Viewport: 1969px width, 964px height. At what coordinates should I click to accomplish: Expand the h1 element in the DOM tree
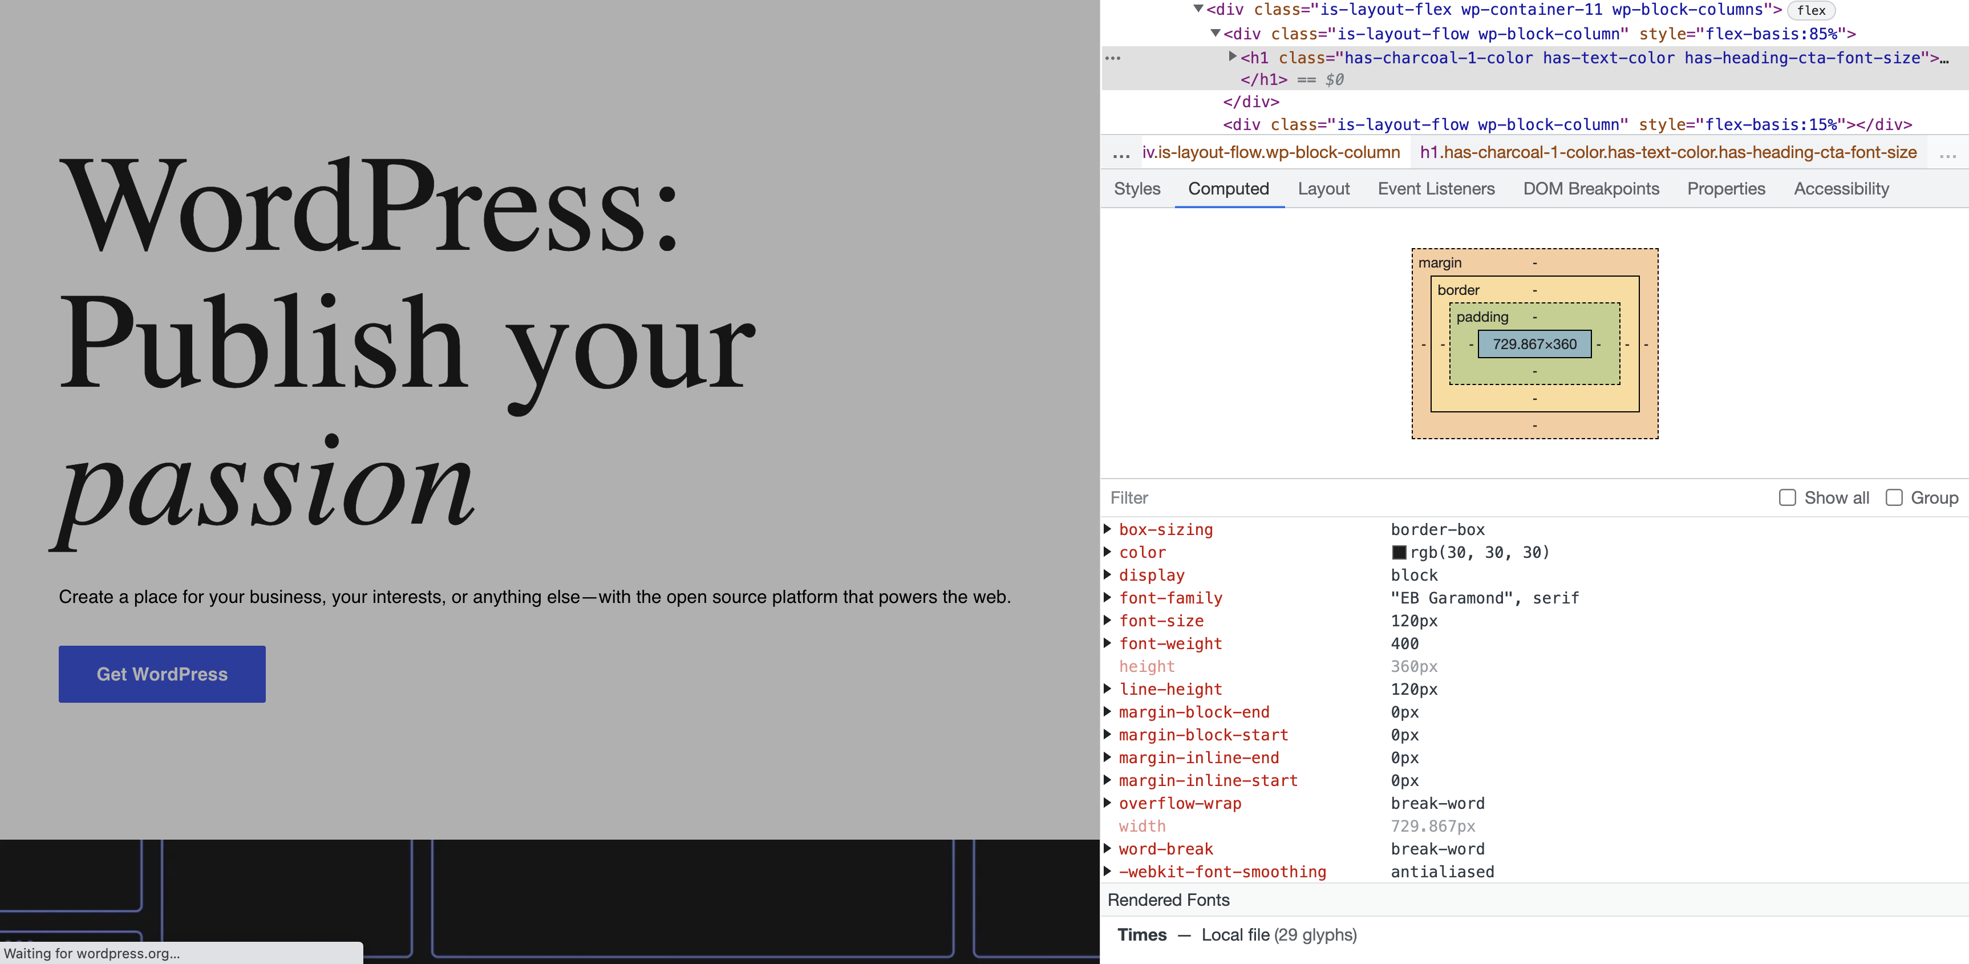(x=1232, y=56)
